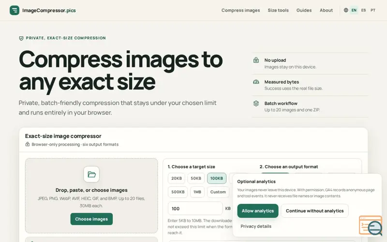Go to the About page
This screenshot has width=387, height=242.
[326, 10]
